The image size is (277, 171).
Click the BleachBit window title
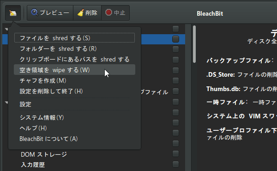point(210,13)
